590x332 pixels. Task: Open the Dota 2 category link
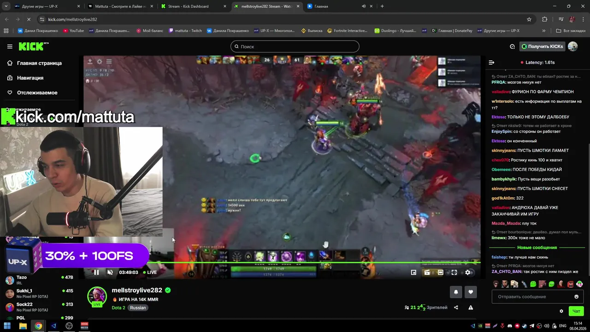(118, 308)
